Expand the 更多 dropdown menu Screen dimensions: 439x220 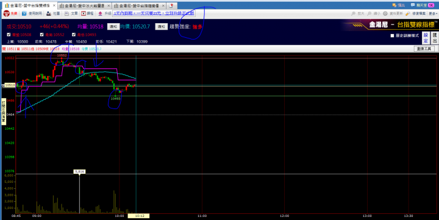coord(433,13)
